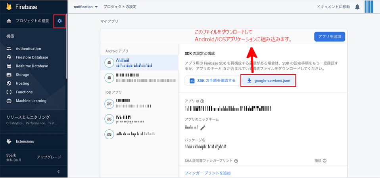The image size is (380, 178).
Task: Click the blurred アプリ ID value
Action: 228,108
